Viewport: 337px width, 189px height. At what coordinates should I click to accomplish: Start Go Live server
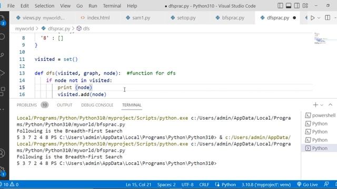[308, 184]
